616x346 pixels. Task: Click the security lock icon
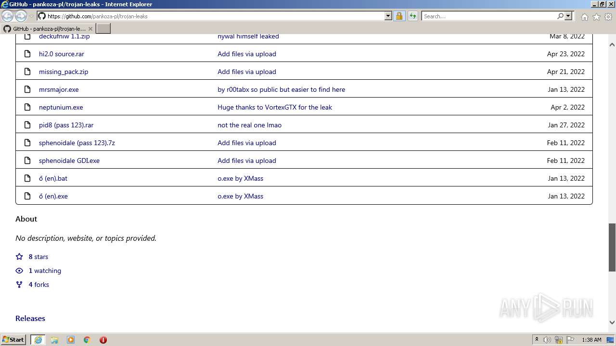399,16
